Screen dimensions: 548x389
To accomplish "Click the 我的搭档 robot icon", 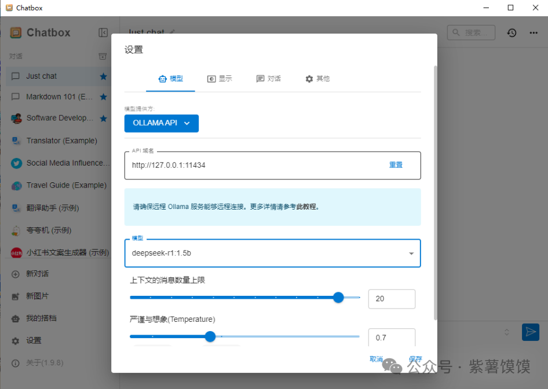I will click(16, 318).
